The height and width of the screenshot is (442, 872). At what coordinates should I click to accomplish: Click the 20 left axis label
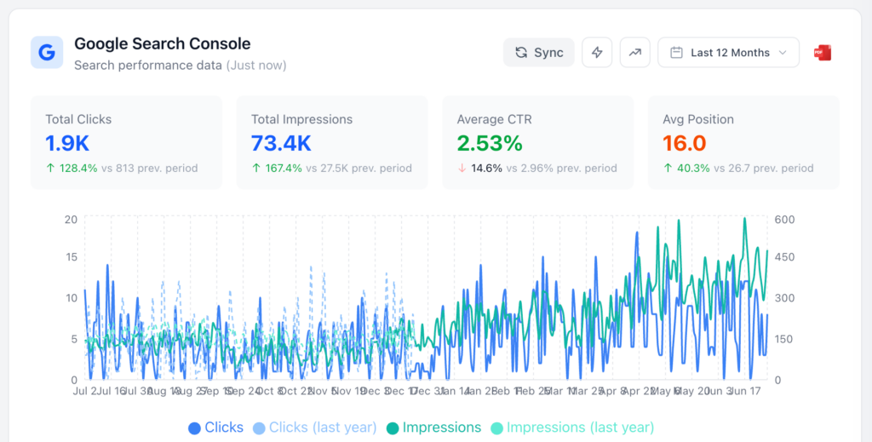point(71,220)
